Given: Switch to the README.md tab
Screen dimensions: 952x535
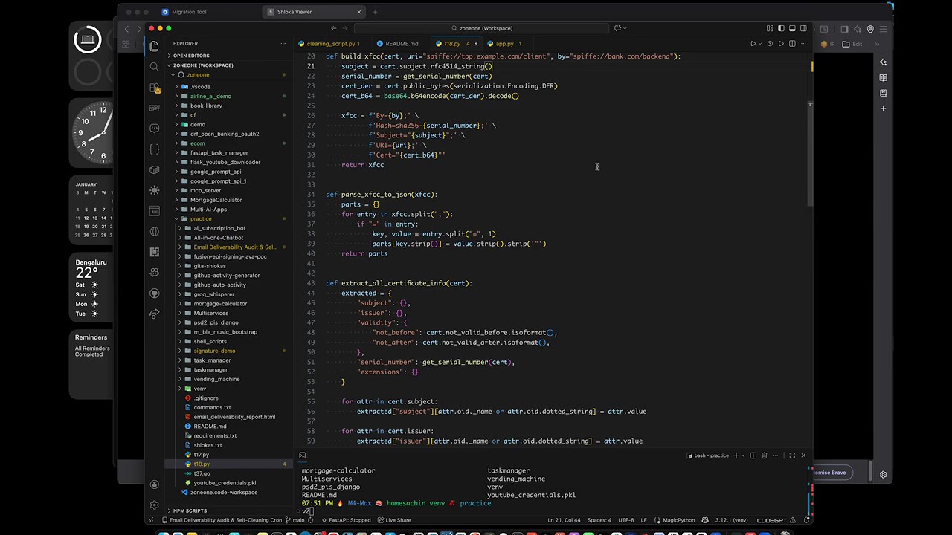Looking at the screenshot, I should pos(401,44).
